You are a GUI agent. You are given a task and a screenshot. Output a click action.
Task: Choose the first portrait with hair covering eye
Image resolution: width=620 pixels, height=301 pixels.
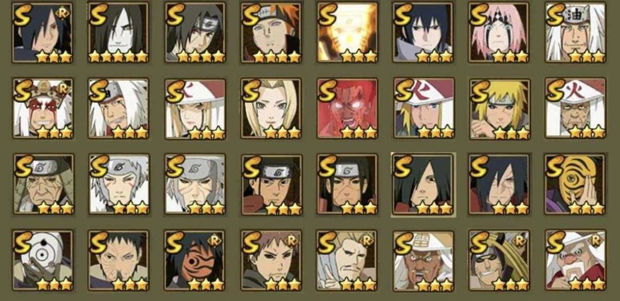[42, 32]
